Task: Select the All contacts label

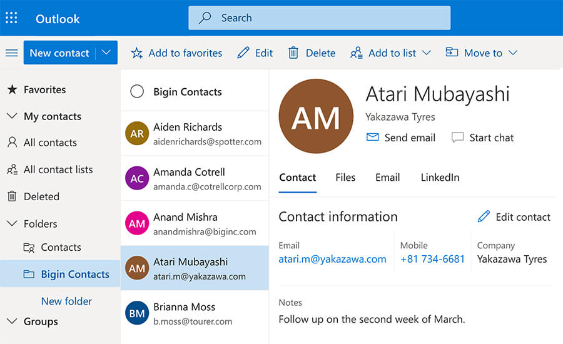Action: point(50,143)
